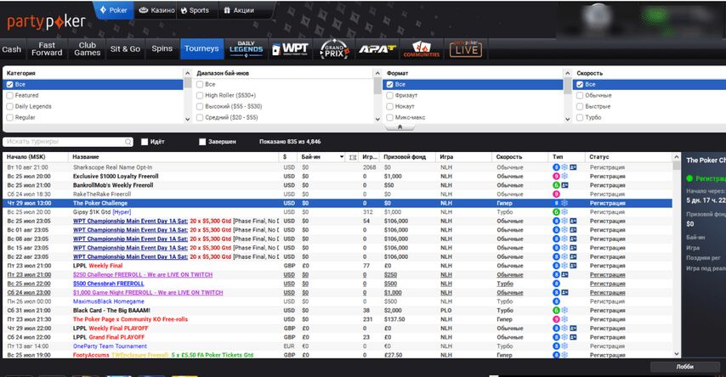This screenshot has width=726, height=377.
Task: Open $250 Challenge FREEROLL Twitch link
Action: coord(143,275)
